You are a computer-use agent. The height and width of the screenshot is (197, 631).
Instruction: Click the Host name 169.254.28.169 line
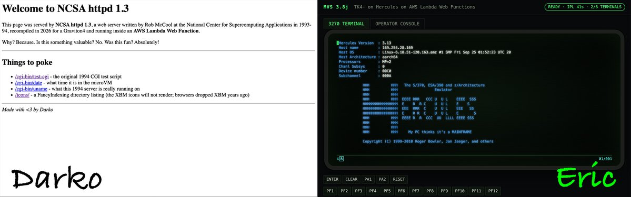(x=376, y=48)
